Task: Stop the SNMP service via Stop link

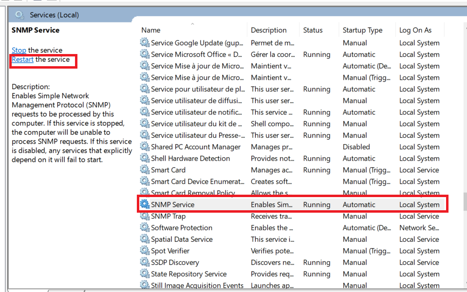Action: point(19,50)
